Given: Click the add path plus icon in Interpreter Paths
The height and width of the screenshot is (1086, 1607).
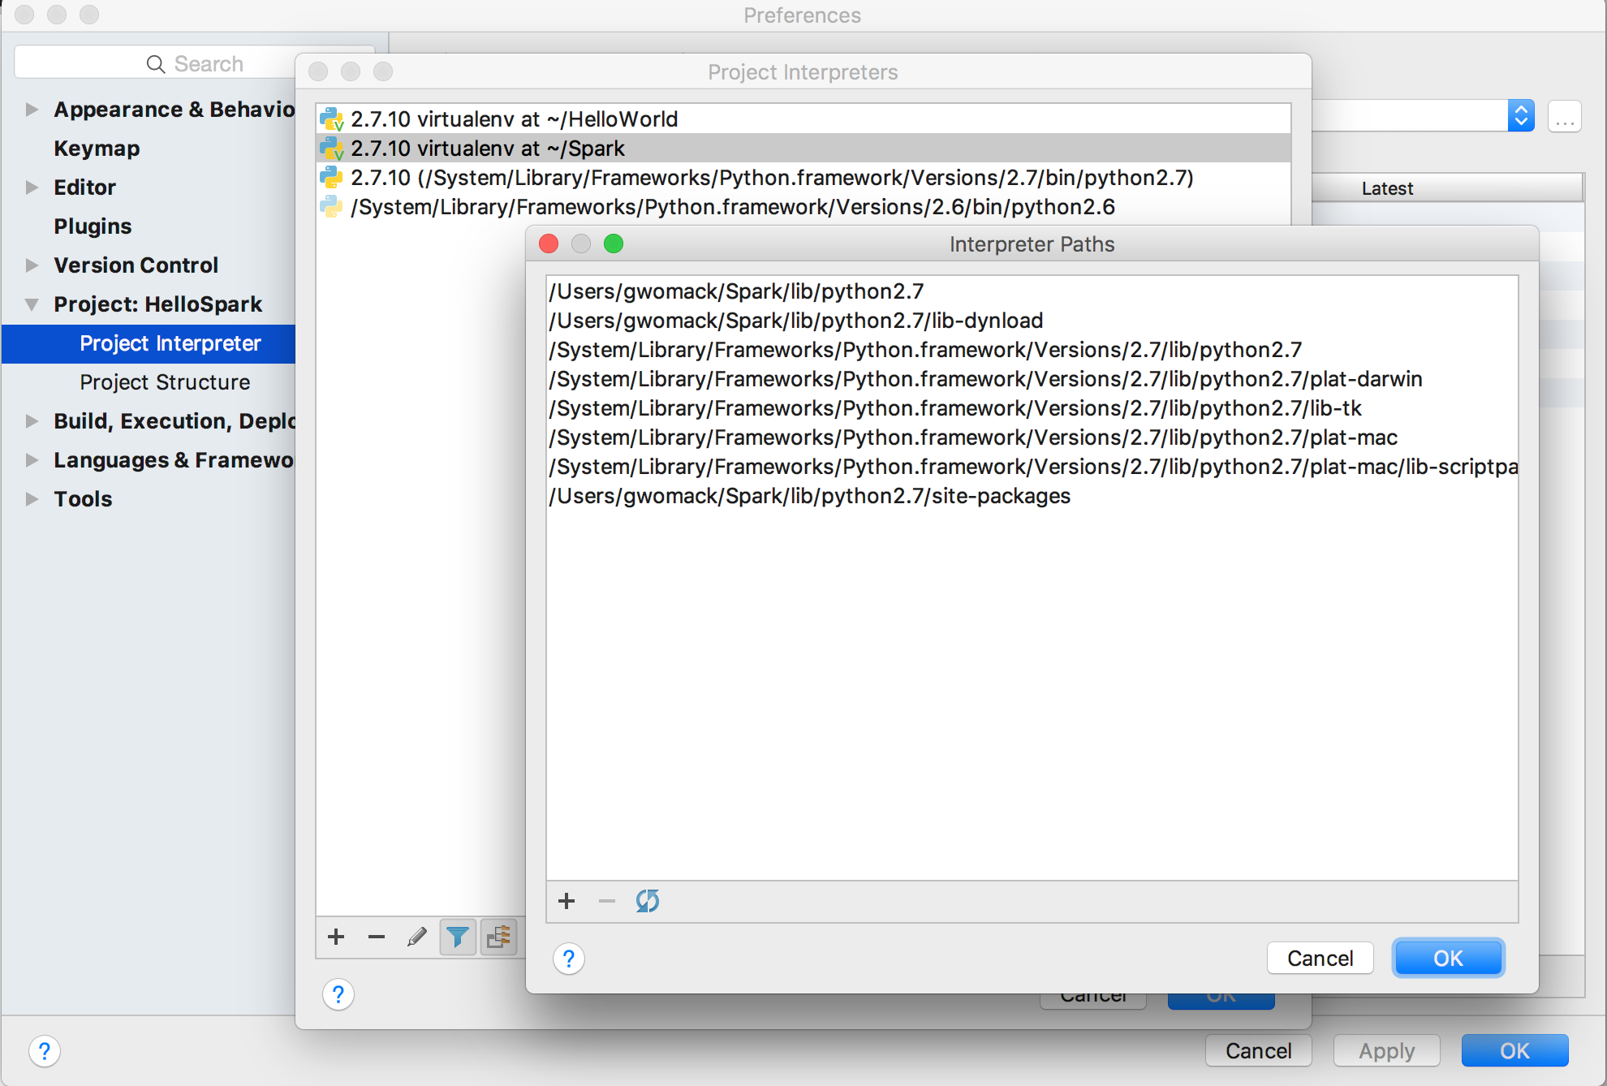Looking at the screenshot, I should pos(567,901).
